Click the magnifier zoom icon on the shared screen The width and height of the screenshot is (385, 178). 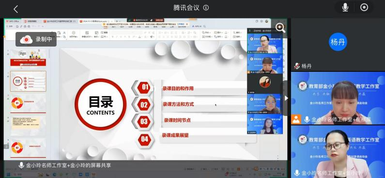(x=280, y=28)
